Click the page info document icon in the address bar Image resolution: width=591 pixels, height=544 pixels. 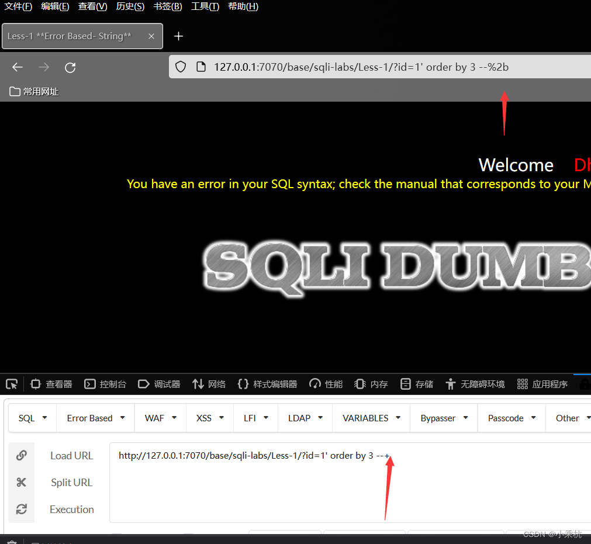click(x=201, y=67)
